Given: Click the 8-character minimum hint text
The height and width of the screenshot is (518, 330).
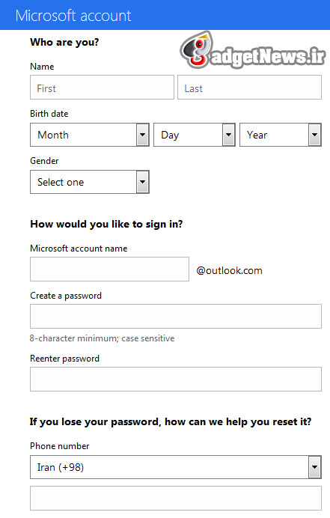Looking at the screenshot, I should pyautogui.click(x=102, y=338).
